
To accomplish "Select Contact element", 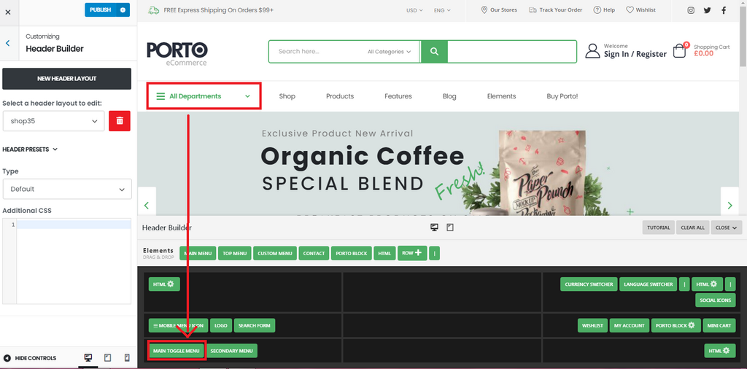I will 314,253.
